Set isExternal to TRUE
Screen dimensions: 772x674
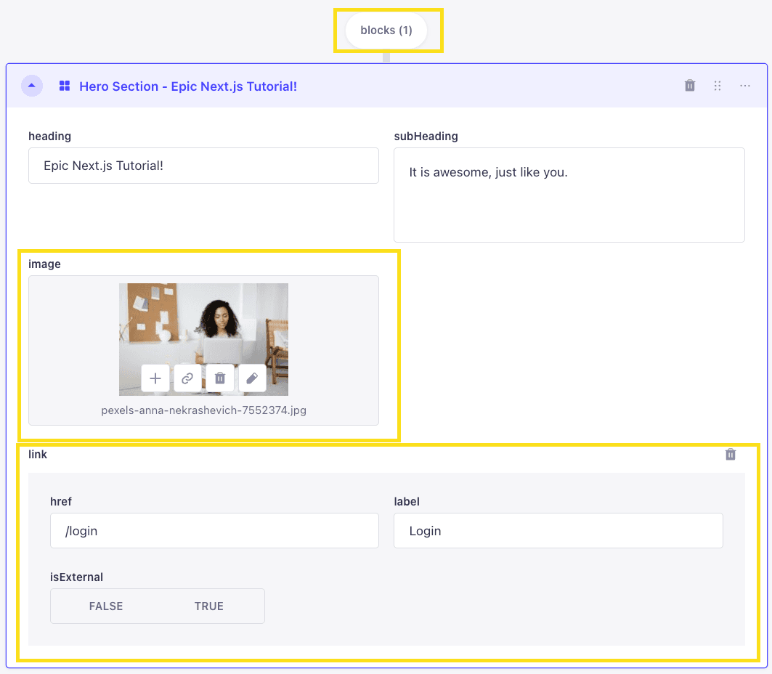tap(208, 606)
